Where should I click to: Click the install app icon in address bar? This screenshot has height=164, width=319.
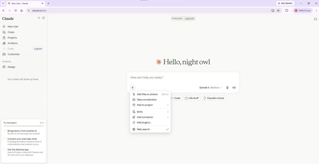(273, 11)
